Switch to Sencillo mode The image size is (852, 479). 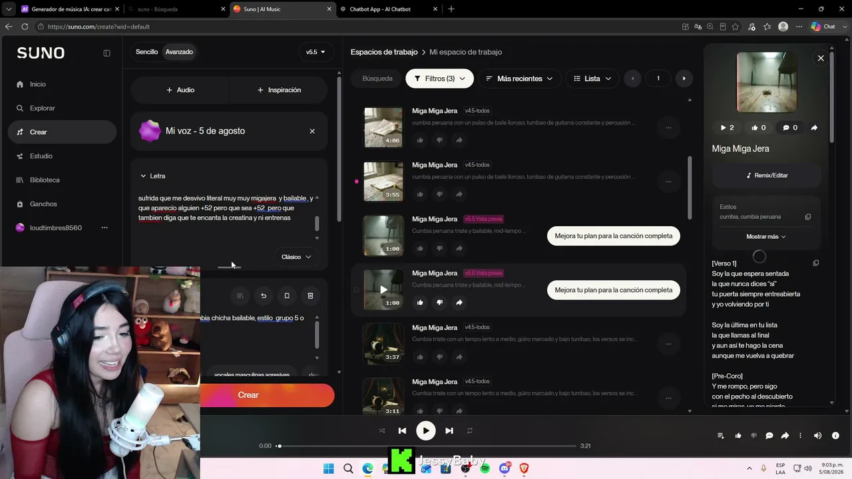pos(146,52)
